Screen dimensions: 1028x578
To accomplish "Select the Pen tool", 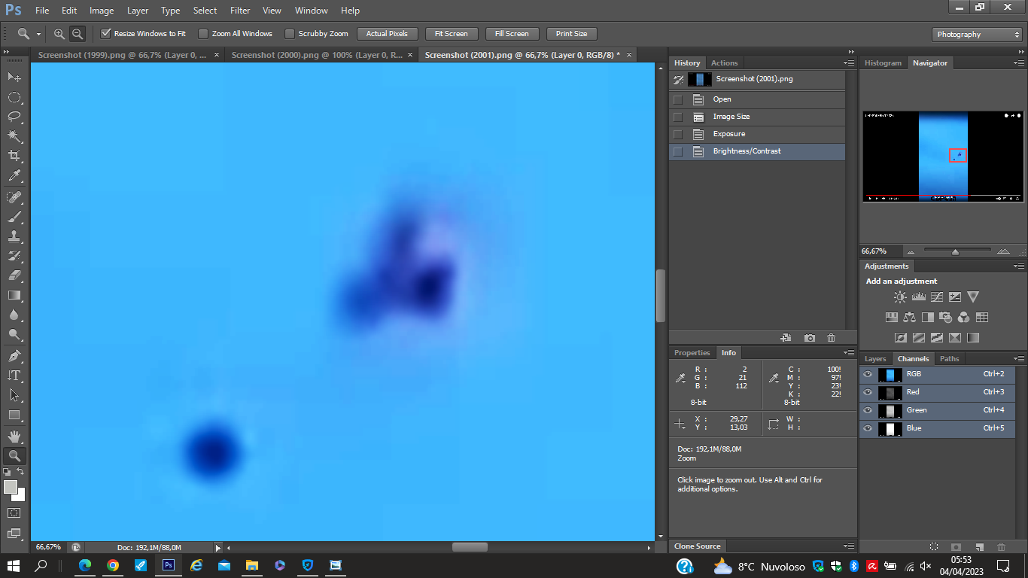I will [14, 355].
